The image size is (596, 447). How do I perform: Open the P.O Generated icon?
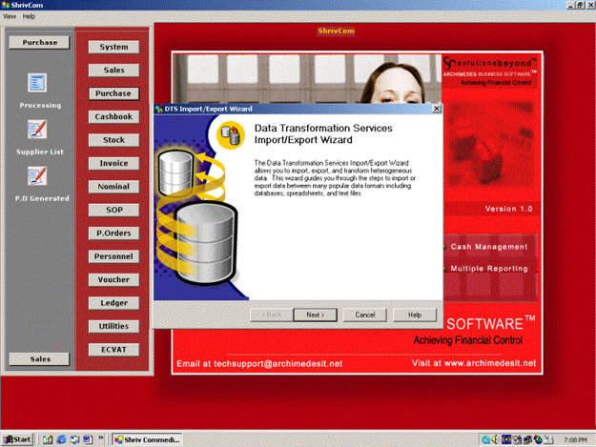click(x=38, y=175)
